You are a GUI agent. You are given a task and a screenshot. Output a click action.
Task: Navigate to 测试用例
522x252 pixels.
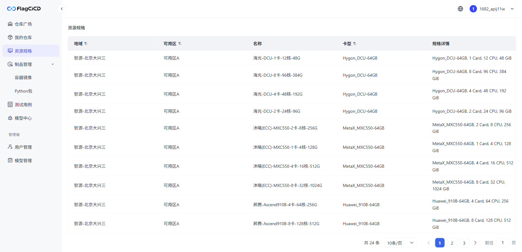31,104
